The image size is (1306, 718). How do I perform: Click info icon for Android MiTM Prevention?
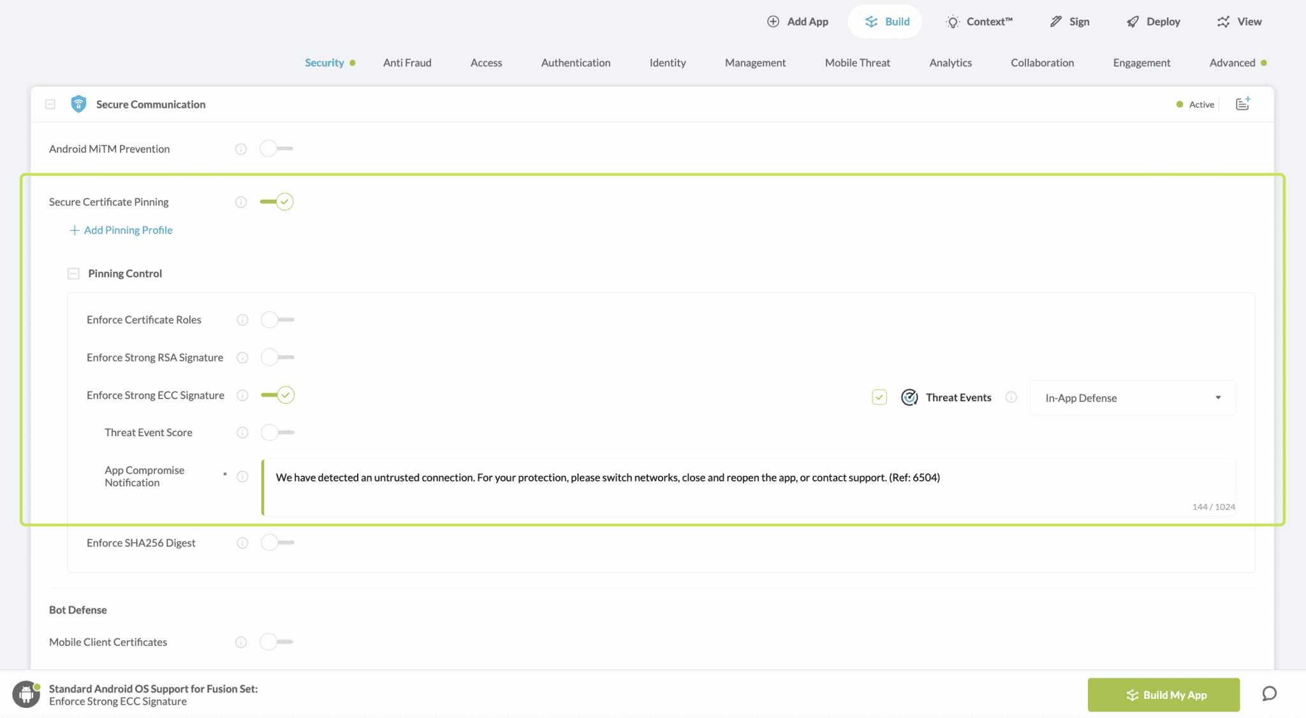[x=241, y=149]
